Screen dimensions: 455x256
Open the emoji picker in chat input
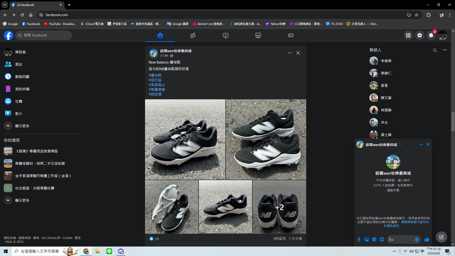click(417, 239)
